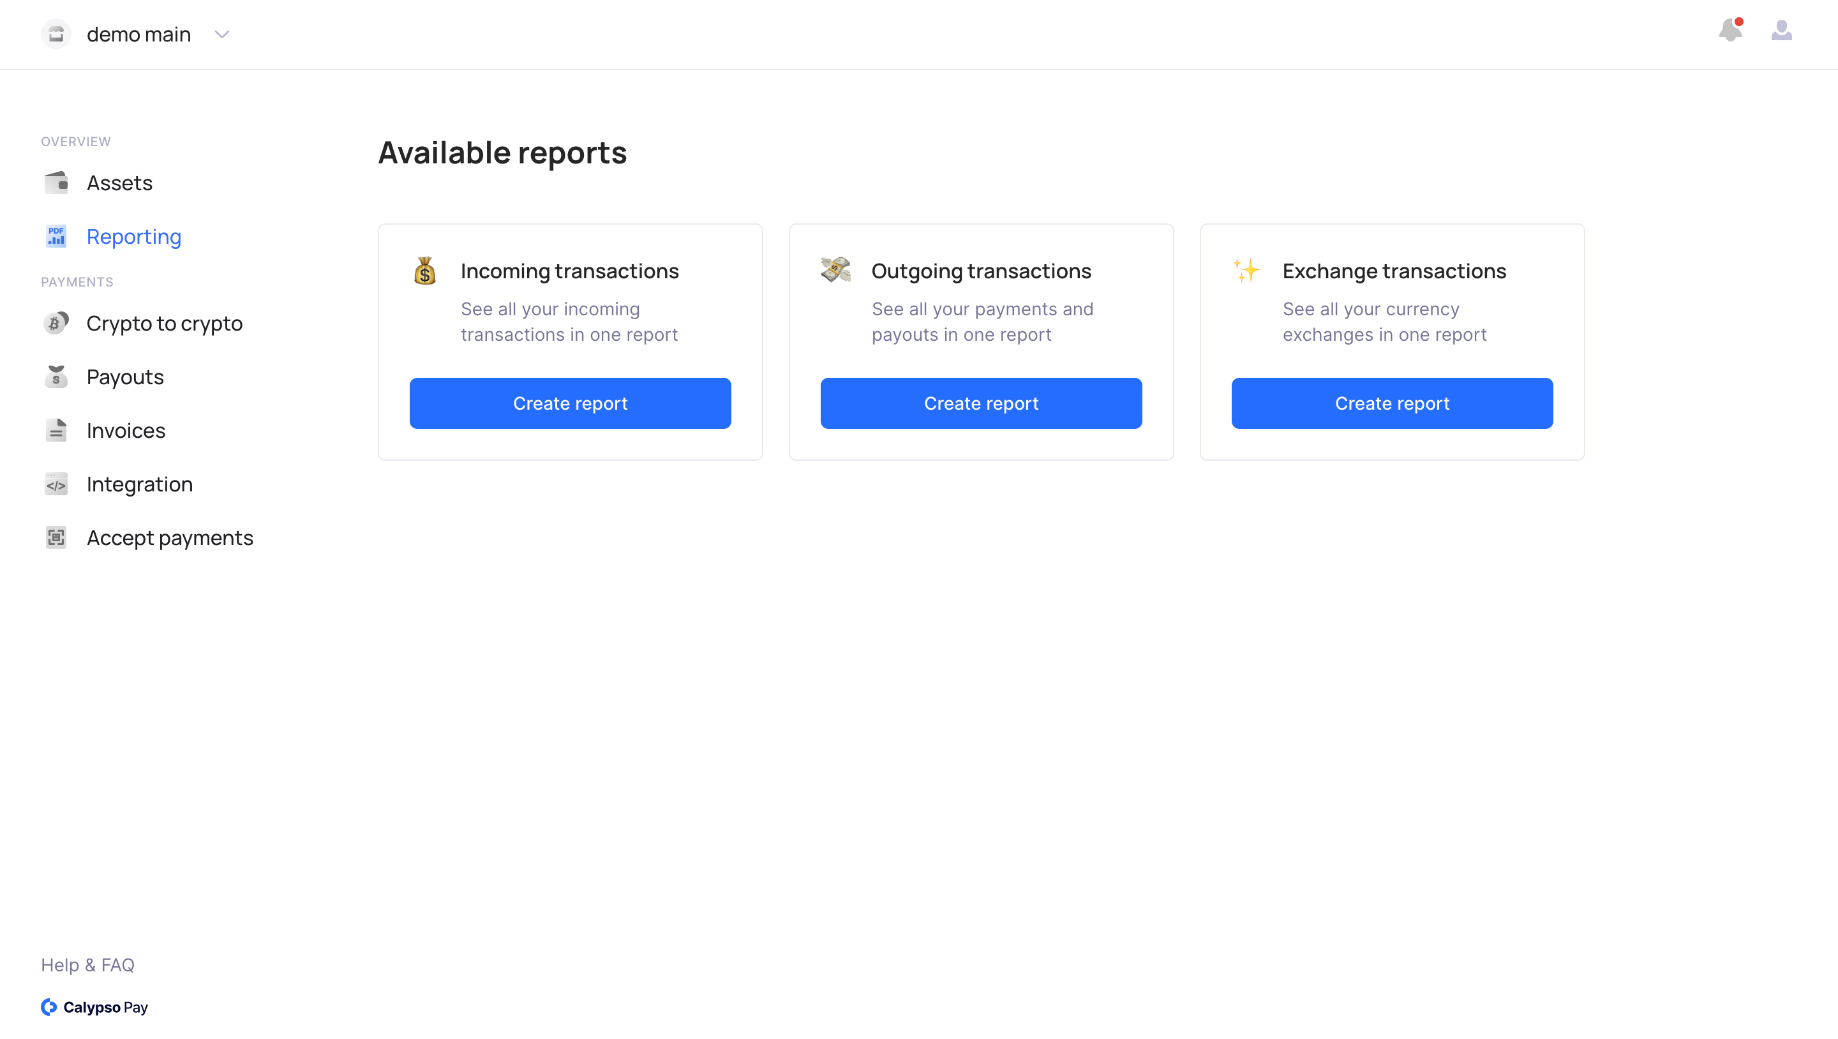Create an Incoming transactions report
This screenshot has width=1838, height=1039.
(x=570, y=403)
